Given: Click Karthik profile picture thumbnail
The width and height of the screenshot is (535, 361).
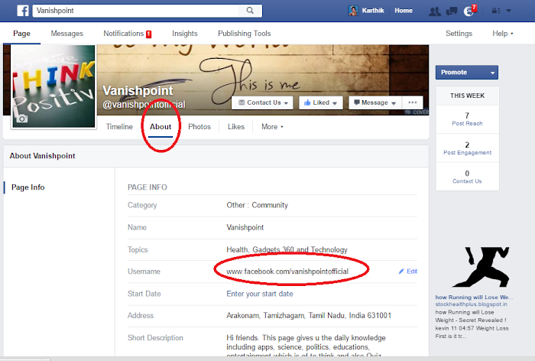Looking at the screenshot, I should tap(353, 11).
